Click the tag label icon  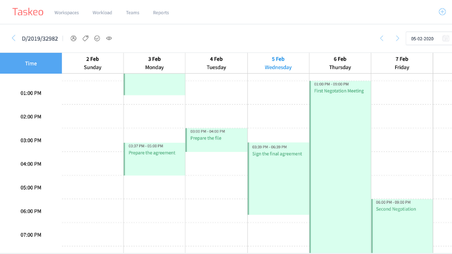(85, 38)
